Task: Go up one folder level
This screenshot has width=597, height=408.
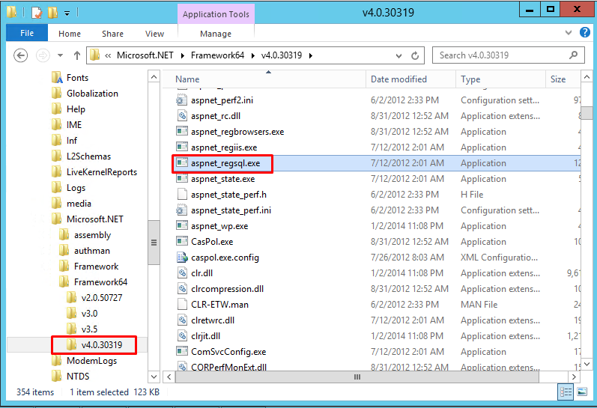Action: [x=77, y=55]
